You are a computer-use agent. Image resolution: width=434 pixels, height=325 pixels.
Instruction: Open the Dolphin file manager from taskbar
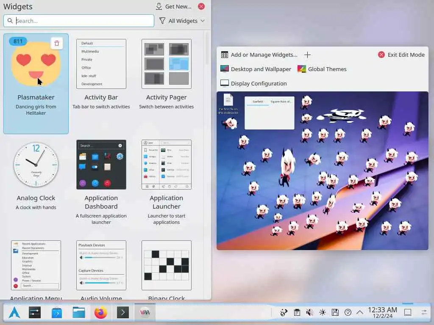[79, 313]
